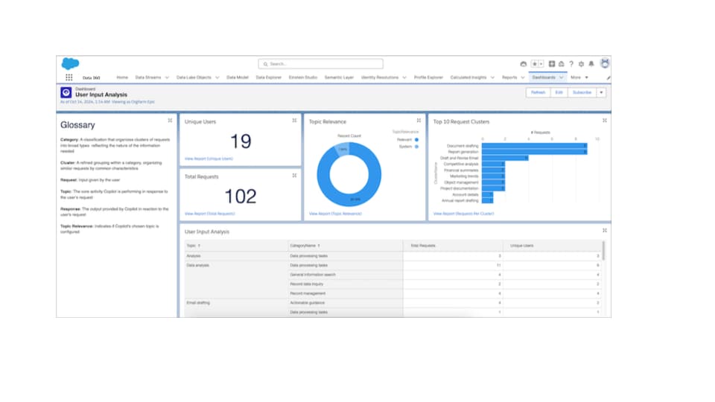Click the System legend color dot
This screenshot has height=402, width=715.
[416, 147]
